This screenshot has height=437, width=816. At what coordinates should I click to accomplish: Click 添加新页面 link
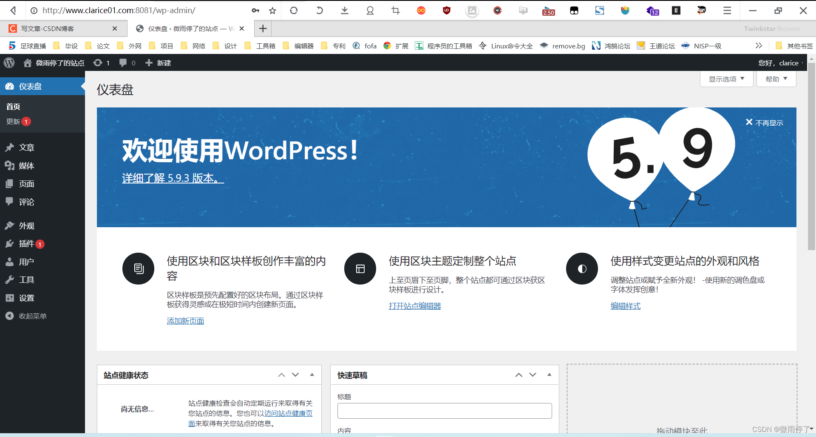pos(185,321)
